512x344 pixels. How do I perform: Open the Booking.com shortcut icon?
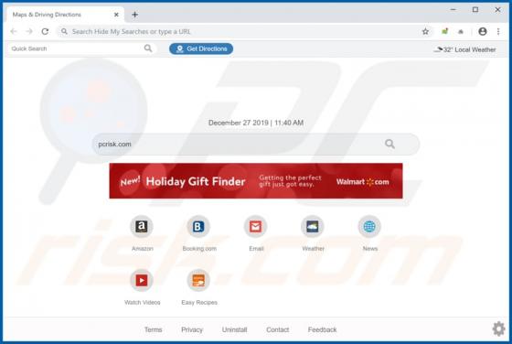pyautogui.click(x=198, y=226)
